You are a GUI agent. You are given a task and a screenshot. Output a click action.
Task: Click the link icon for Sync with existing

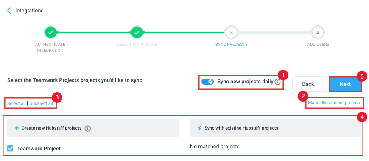tap(199, 128)
